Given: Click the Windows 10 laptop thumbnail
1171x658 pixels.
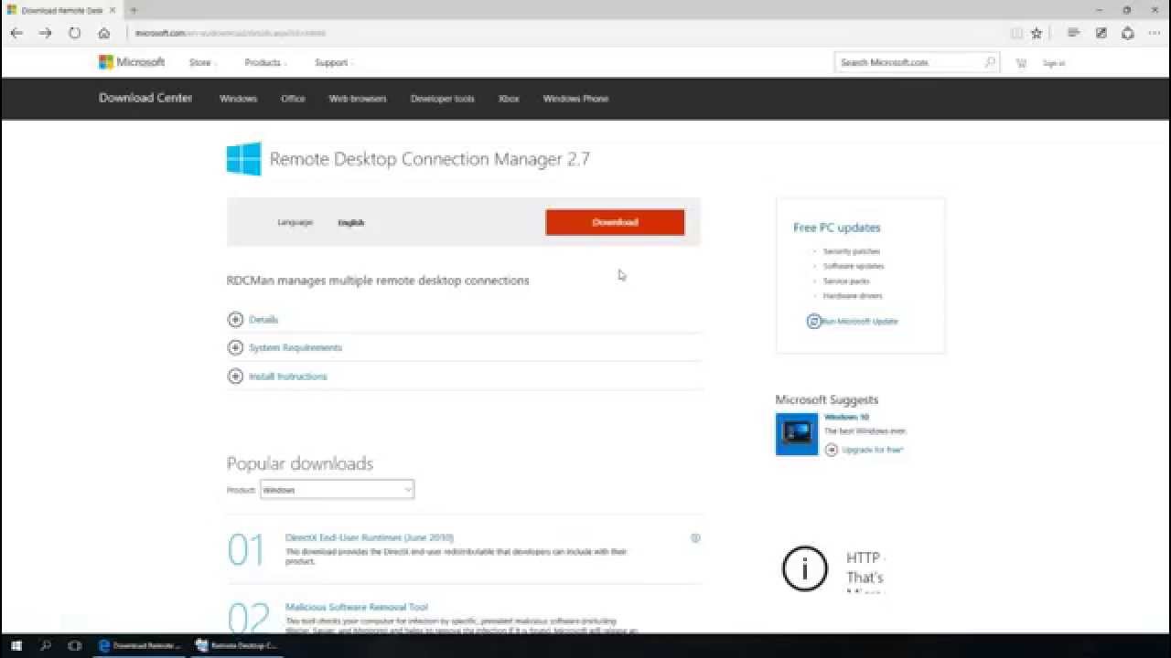Looking at the screenshot, I should coord(797,434).
